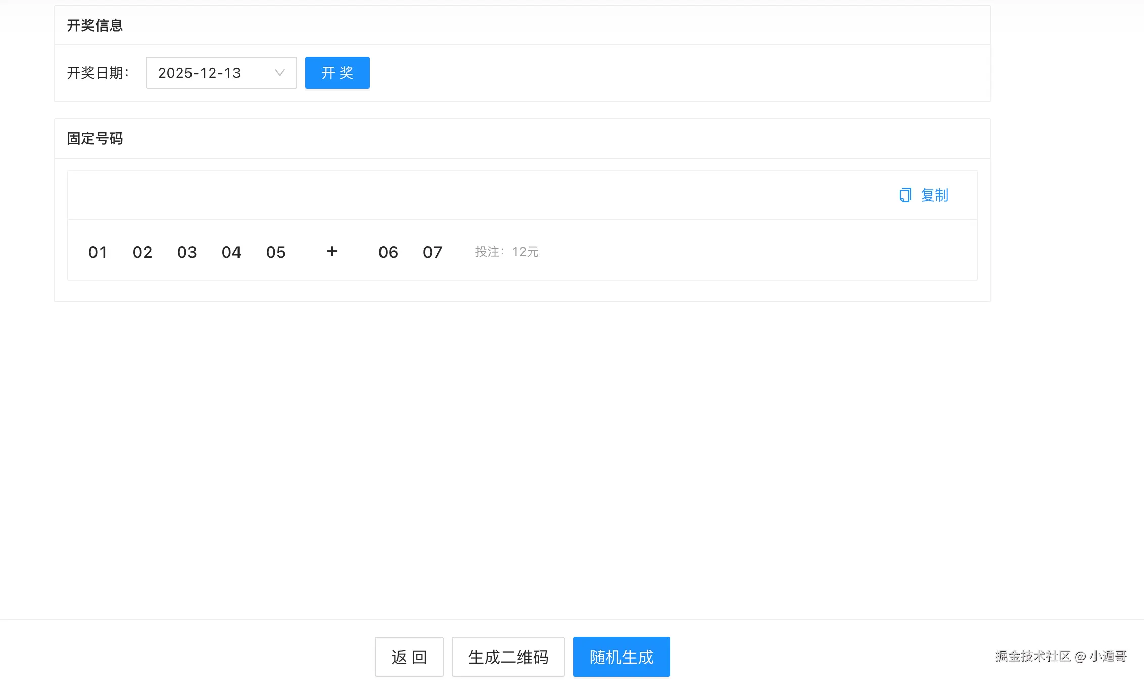
Task: Select number 01 in fixed numbers
Action: [98, 252]
